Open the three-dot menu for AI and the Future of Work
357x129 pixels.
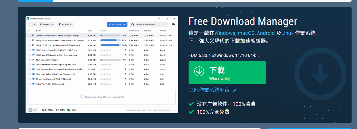point(125,79)
